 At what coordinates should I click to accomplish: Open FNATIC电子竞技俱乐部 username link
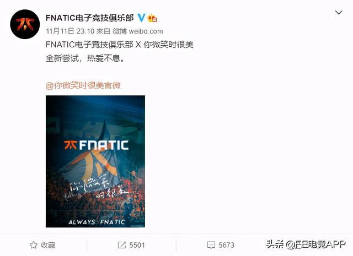pos(89,18)
